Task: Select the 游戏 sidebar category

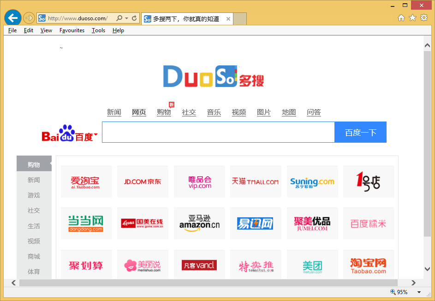Action: pos(34,195)
